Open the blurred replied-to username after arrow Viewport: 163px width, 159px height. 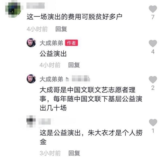point(81,78)
